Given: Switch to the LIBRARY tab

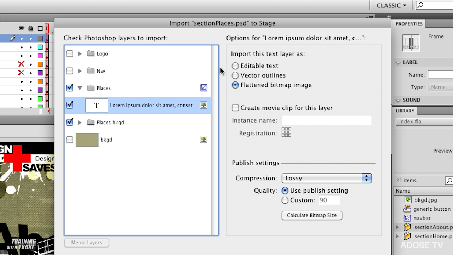Looking at the screenshot, I should point(405,111).
